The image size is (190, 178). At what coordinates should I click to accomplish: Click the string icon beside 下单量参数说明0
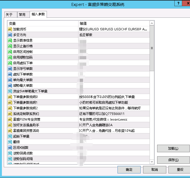(x=10, y=97)
